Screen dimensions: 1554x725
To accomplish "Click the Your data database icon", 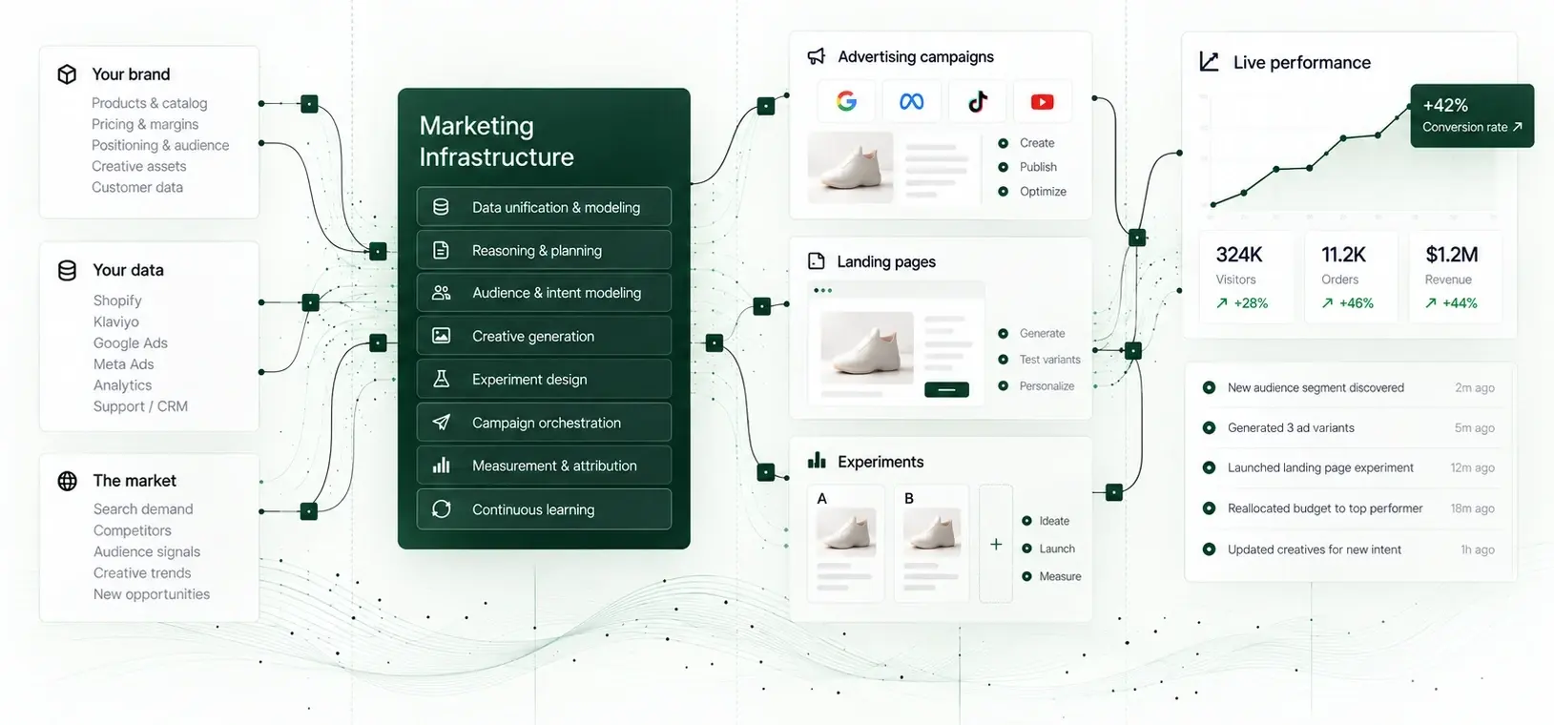I will [x=67, y=270].
